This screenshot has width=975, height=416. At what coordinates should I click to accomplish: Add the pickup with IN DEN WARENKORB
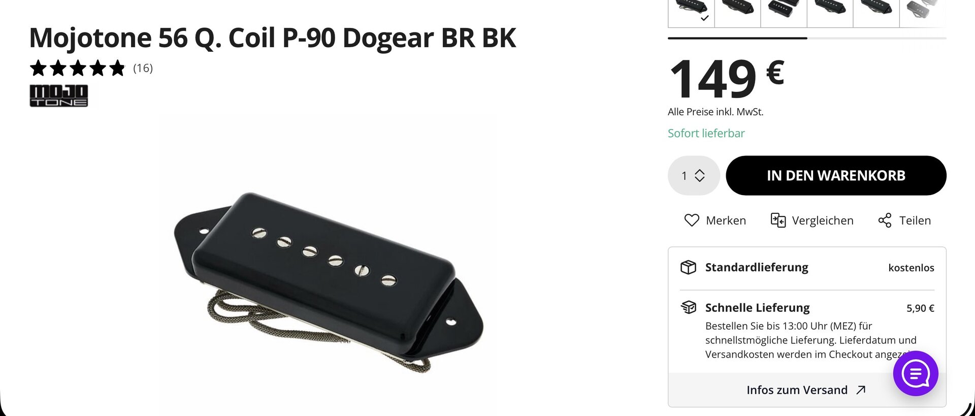pos(836,175)
